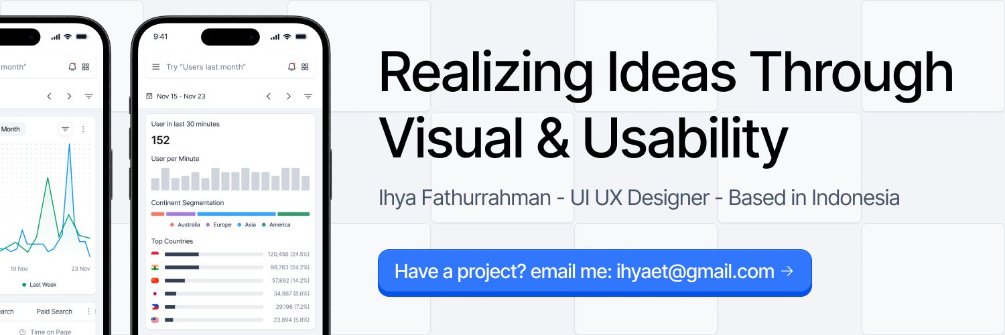Tap the notification bell in the right phone
Screen dimensions: 1005x335
point(291,67)
